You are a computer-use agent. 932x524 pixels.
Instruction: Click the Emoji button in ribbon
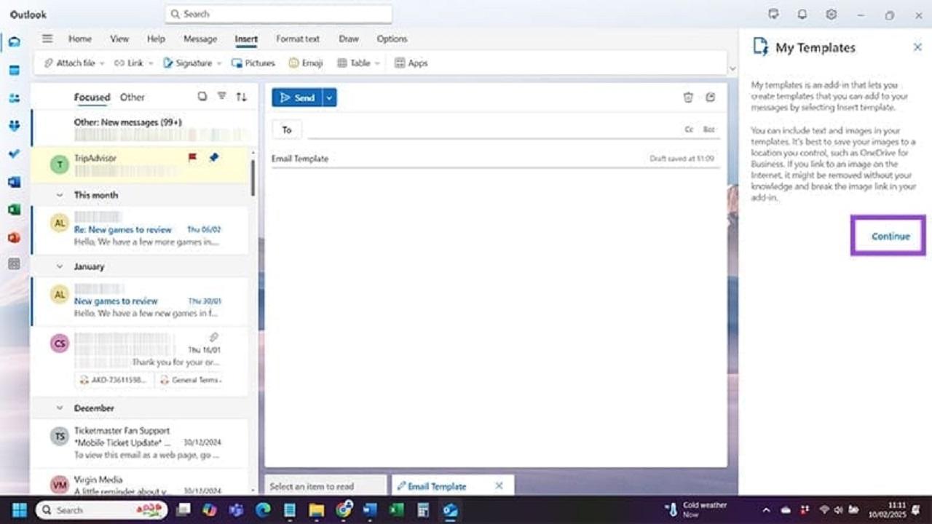306,63
